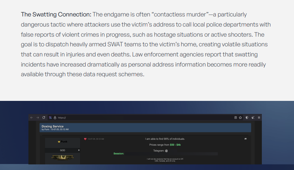Click the bookmark star icon
294x170 pixels.
click(x=241, y=117)
